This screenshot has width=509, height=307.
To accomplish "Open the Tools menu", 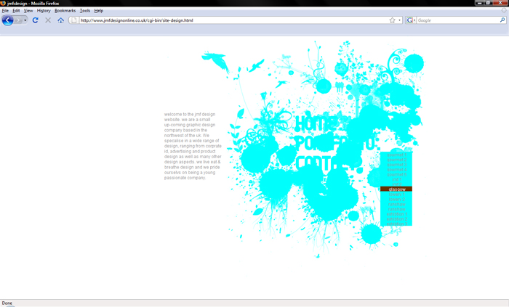I will 85,11.
